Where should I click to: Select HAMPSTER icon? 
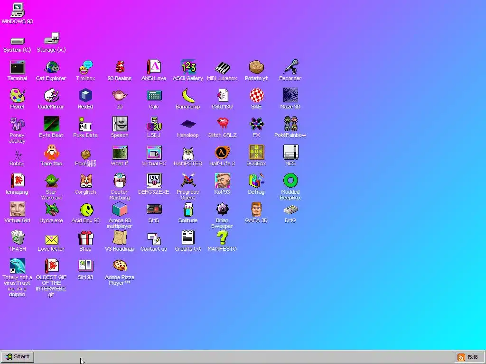click(188, 153)
